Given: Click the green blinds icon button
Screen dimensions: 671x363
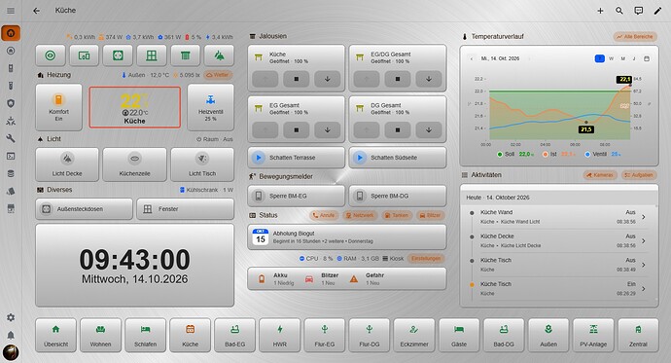Looking at the screenshot, I should point(186,55).
